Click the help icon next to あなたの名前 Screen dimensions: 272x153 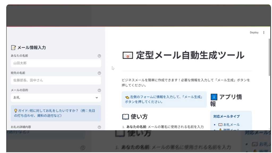point(99,56)
